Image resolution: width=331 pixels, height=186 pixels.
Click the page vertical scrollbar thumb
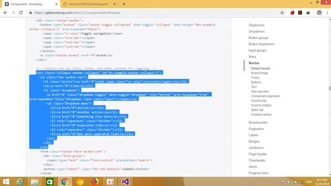click(330, 88)
